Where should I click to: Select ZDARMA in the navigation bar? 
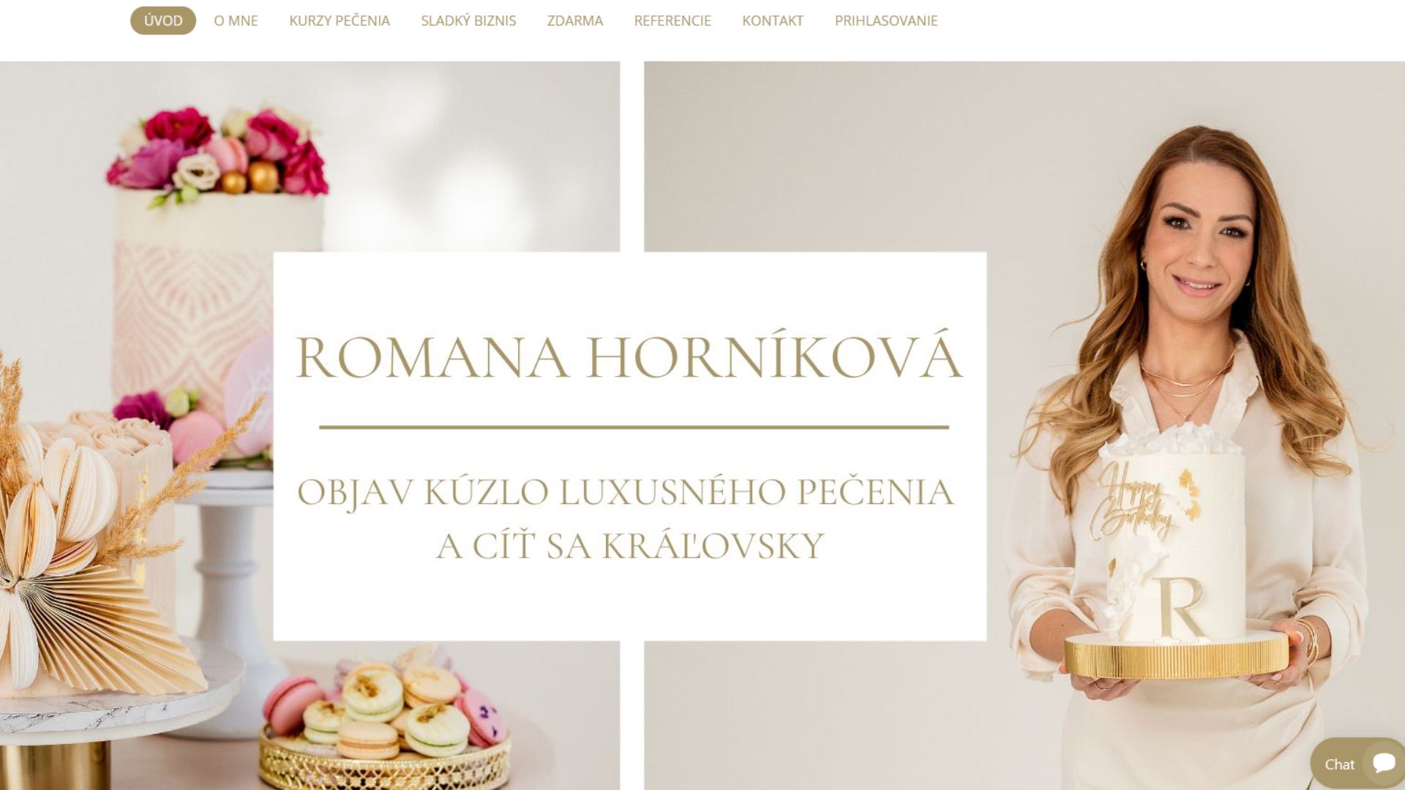point(575,20)
